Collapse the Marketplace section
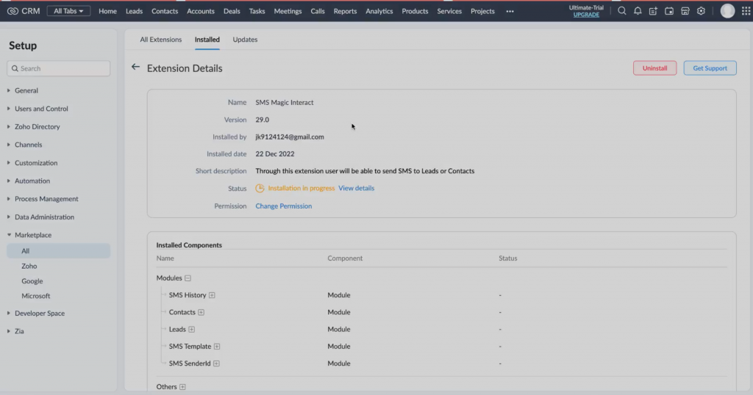Viewport: 753px width, 395px height. (x=9, y=235)
